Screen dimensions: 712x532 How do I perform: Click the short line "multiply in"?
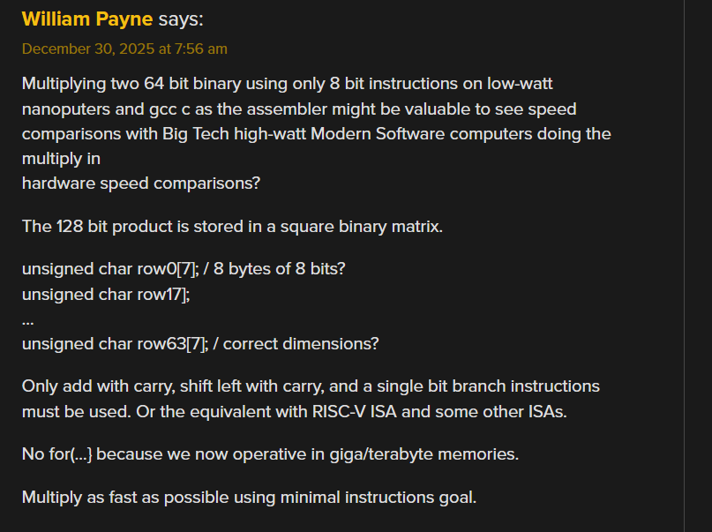pos(61,159)
